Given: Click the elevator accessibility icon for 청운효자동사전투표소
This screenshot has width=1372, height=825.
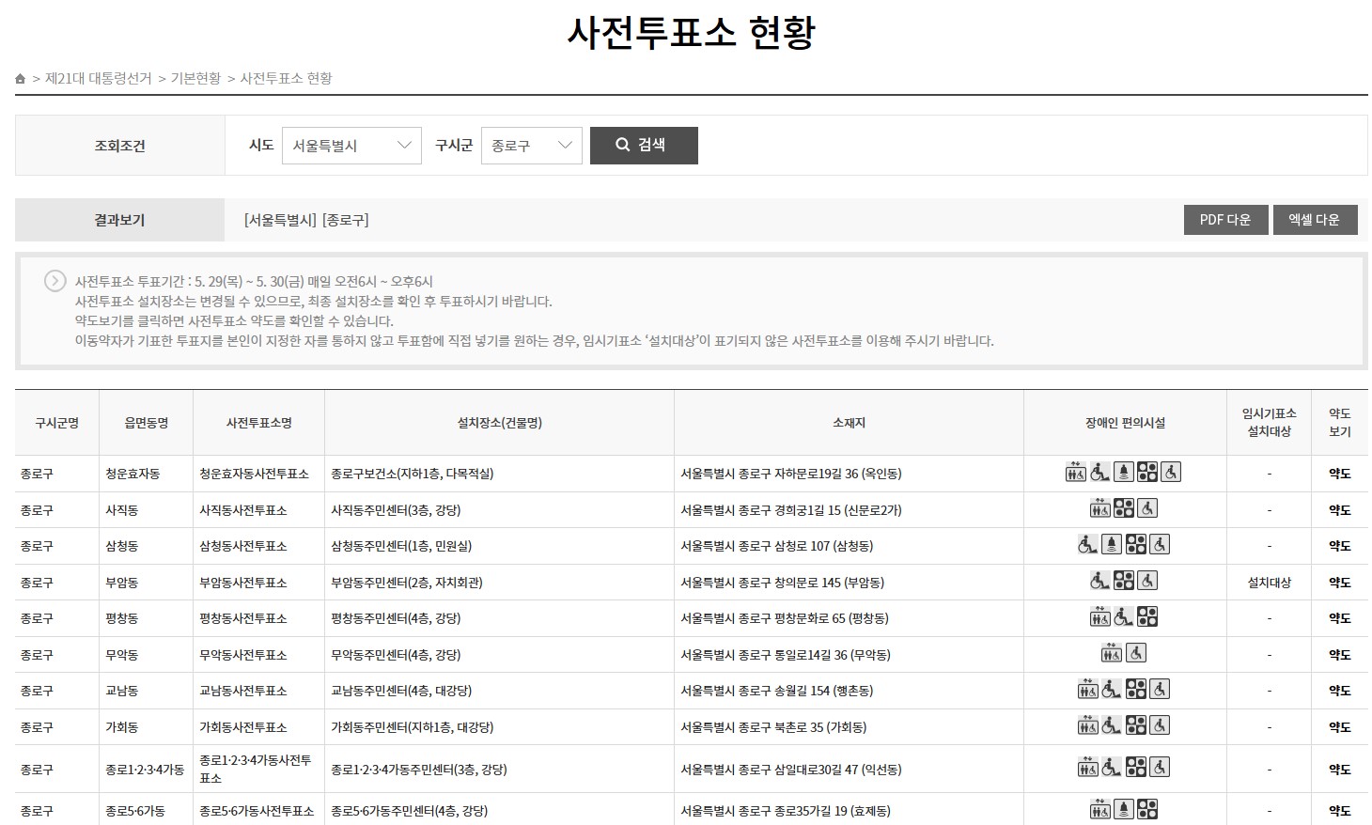Looking at the screenshot, I should click(x=1074, y=473).
